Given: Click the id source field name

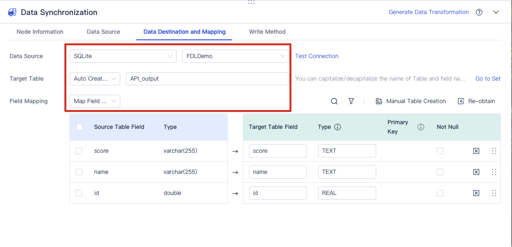Looking at the screenshot, I should tap(96, 193).
